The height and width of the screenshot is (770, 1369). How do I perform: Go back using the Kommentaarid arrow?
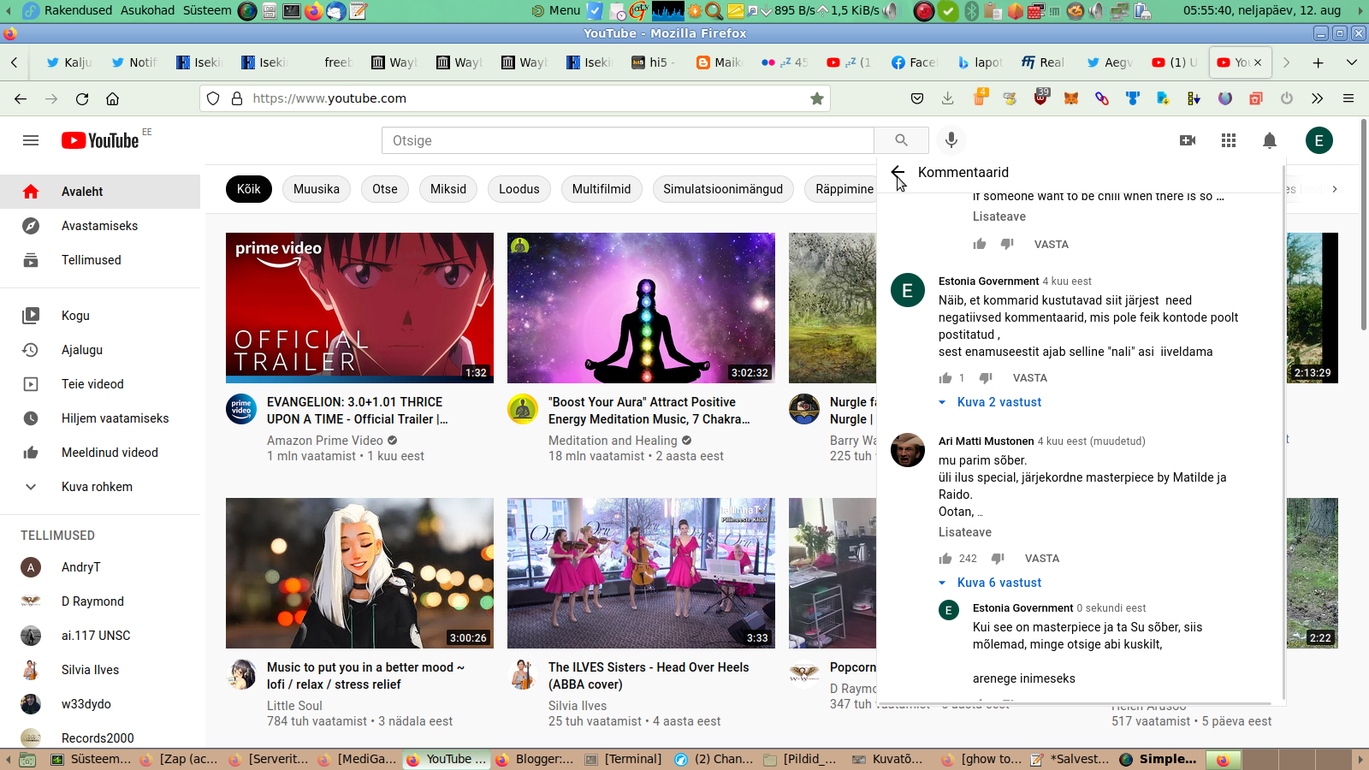tap(898, 172)
